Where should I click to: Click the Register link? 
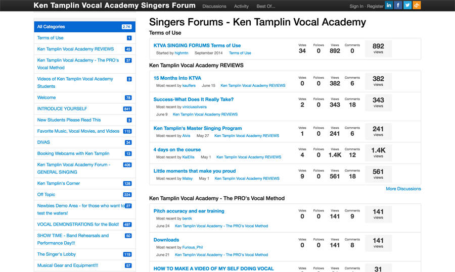[375, 6]
